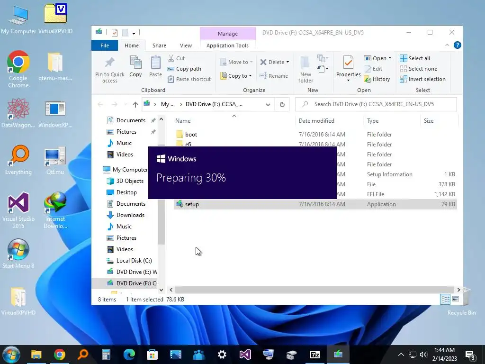Click the taskbar clock and date

pos(444,355)
